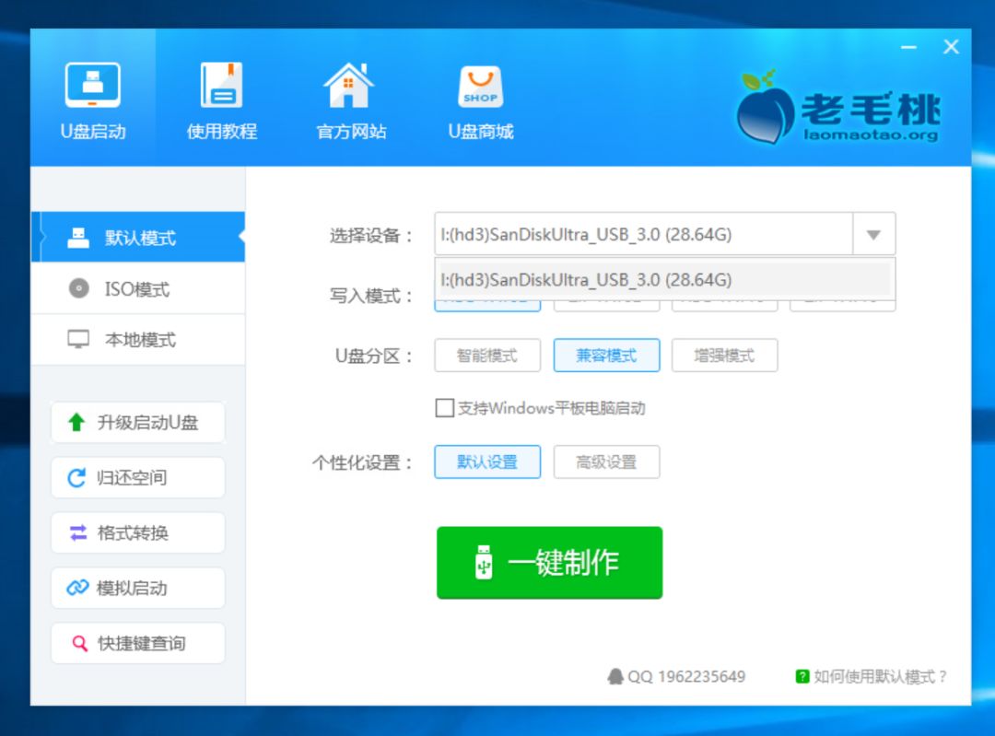Launch 模拟启动 simulation boot

[136, 588]
